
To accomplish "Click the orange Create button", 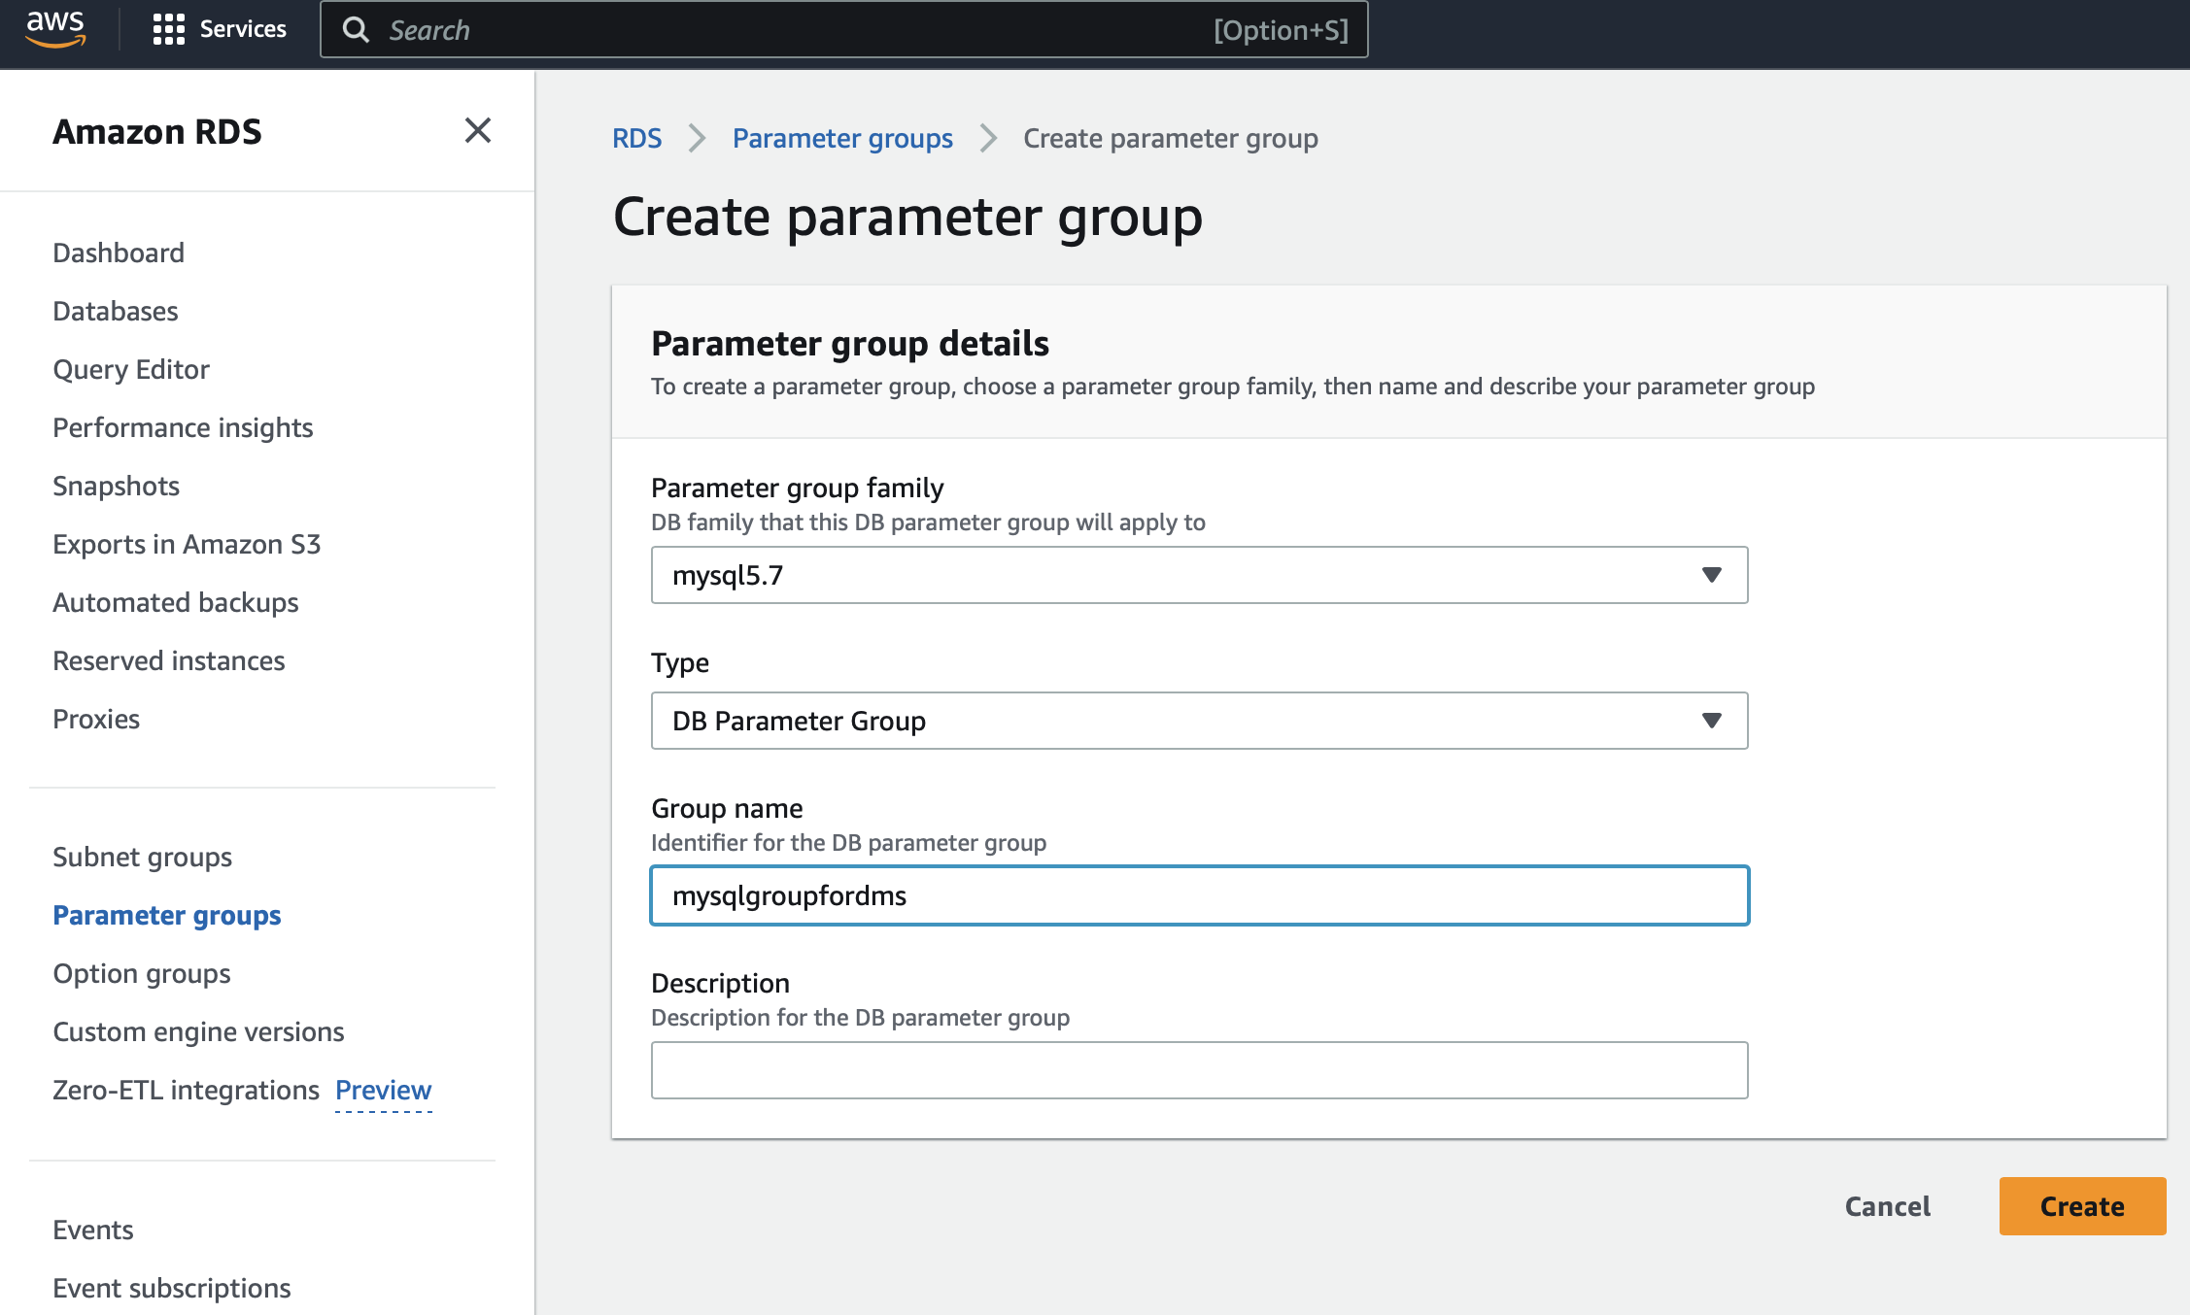I will 2082,1206.
